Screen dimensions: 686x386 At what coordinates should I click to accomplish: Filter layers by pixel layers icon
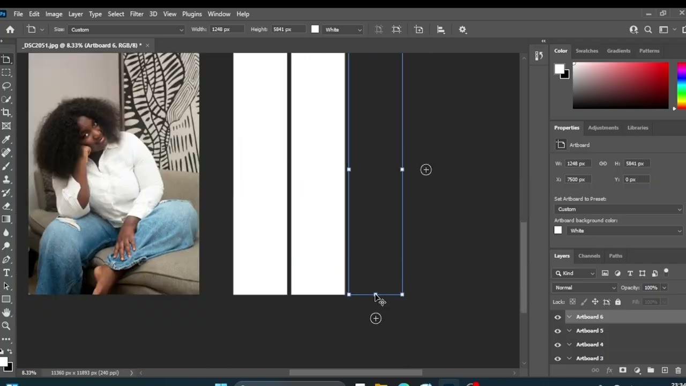605,273
